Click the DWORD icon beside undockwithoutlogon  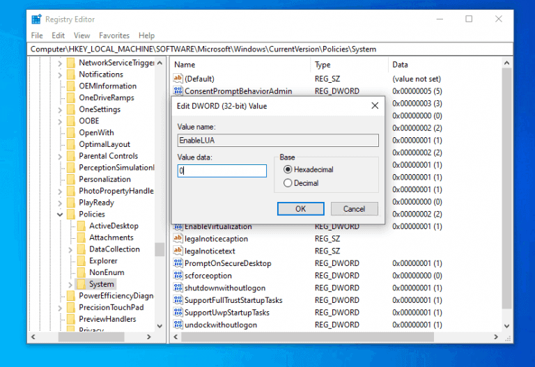click(x=178, y=325)
